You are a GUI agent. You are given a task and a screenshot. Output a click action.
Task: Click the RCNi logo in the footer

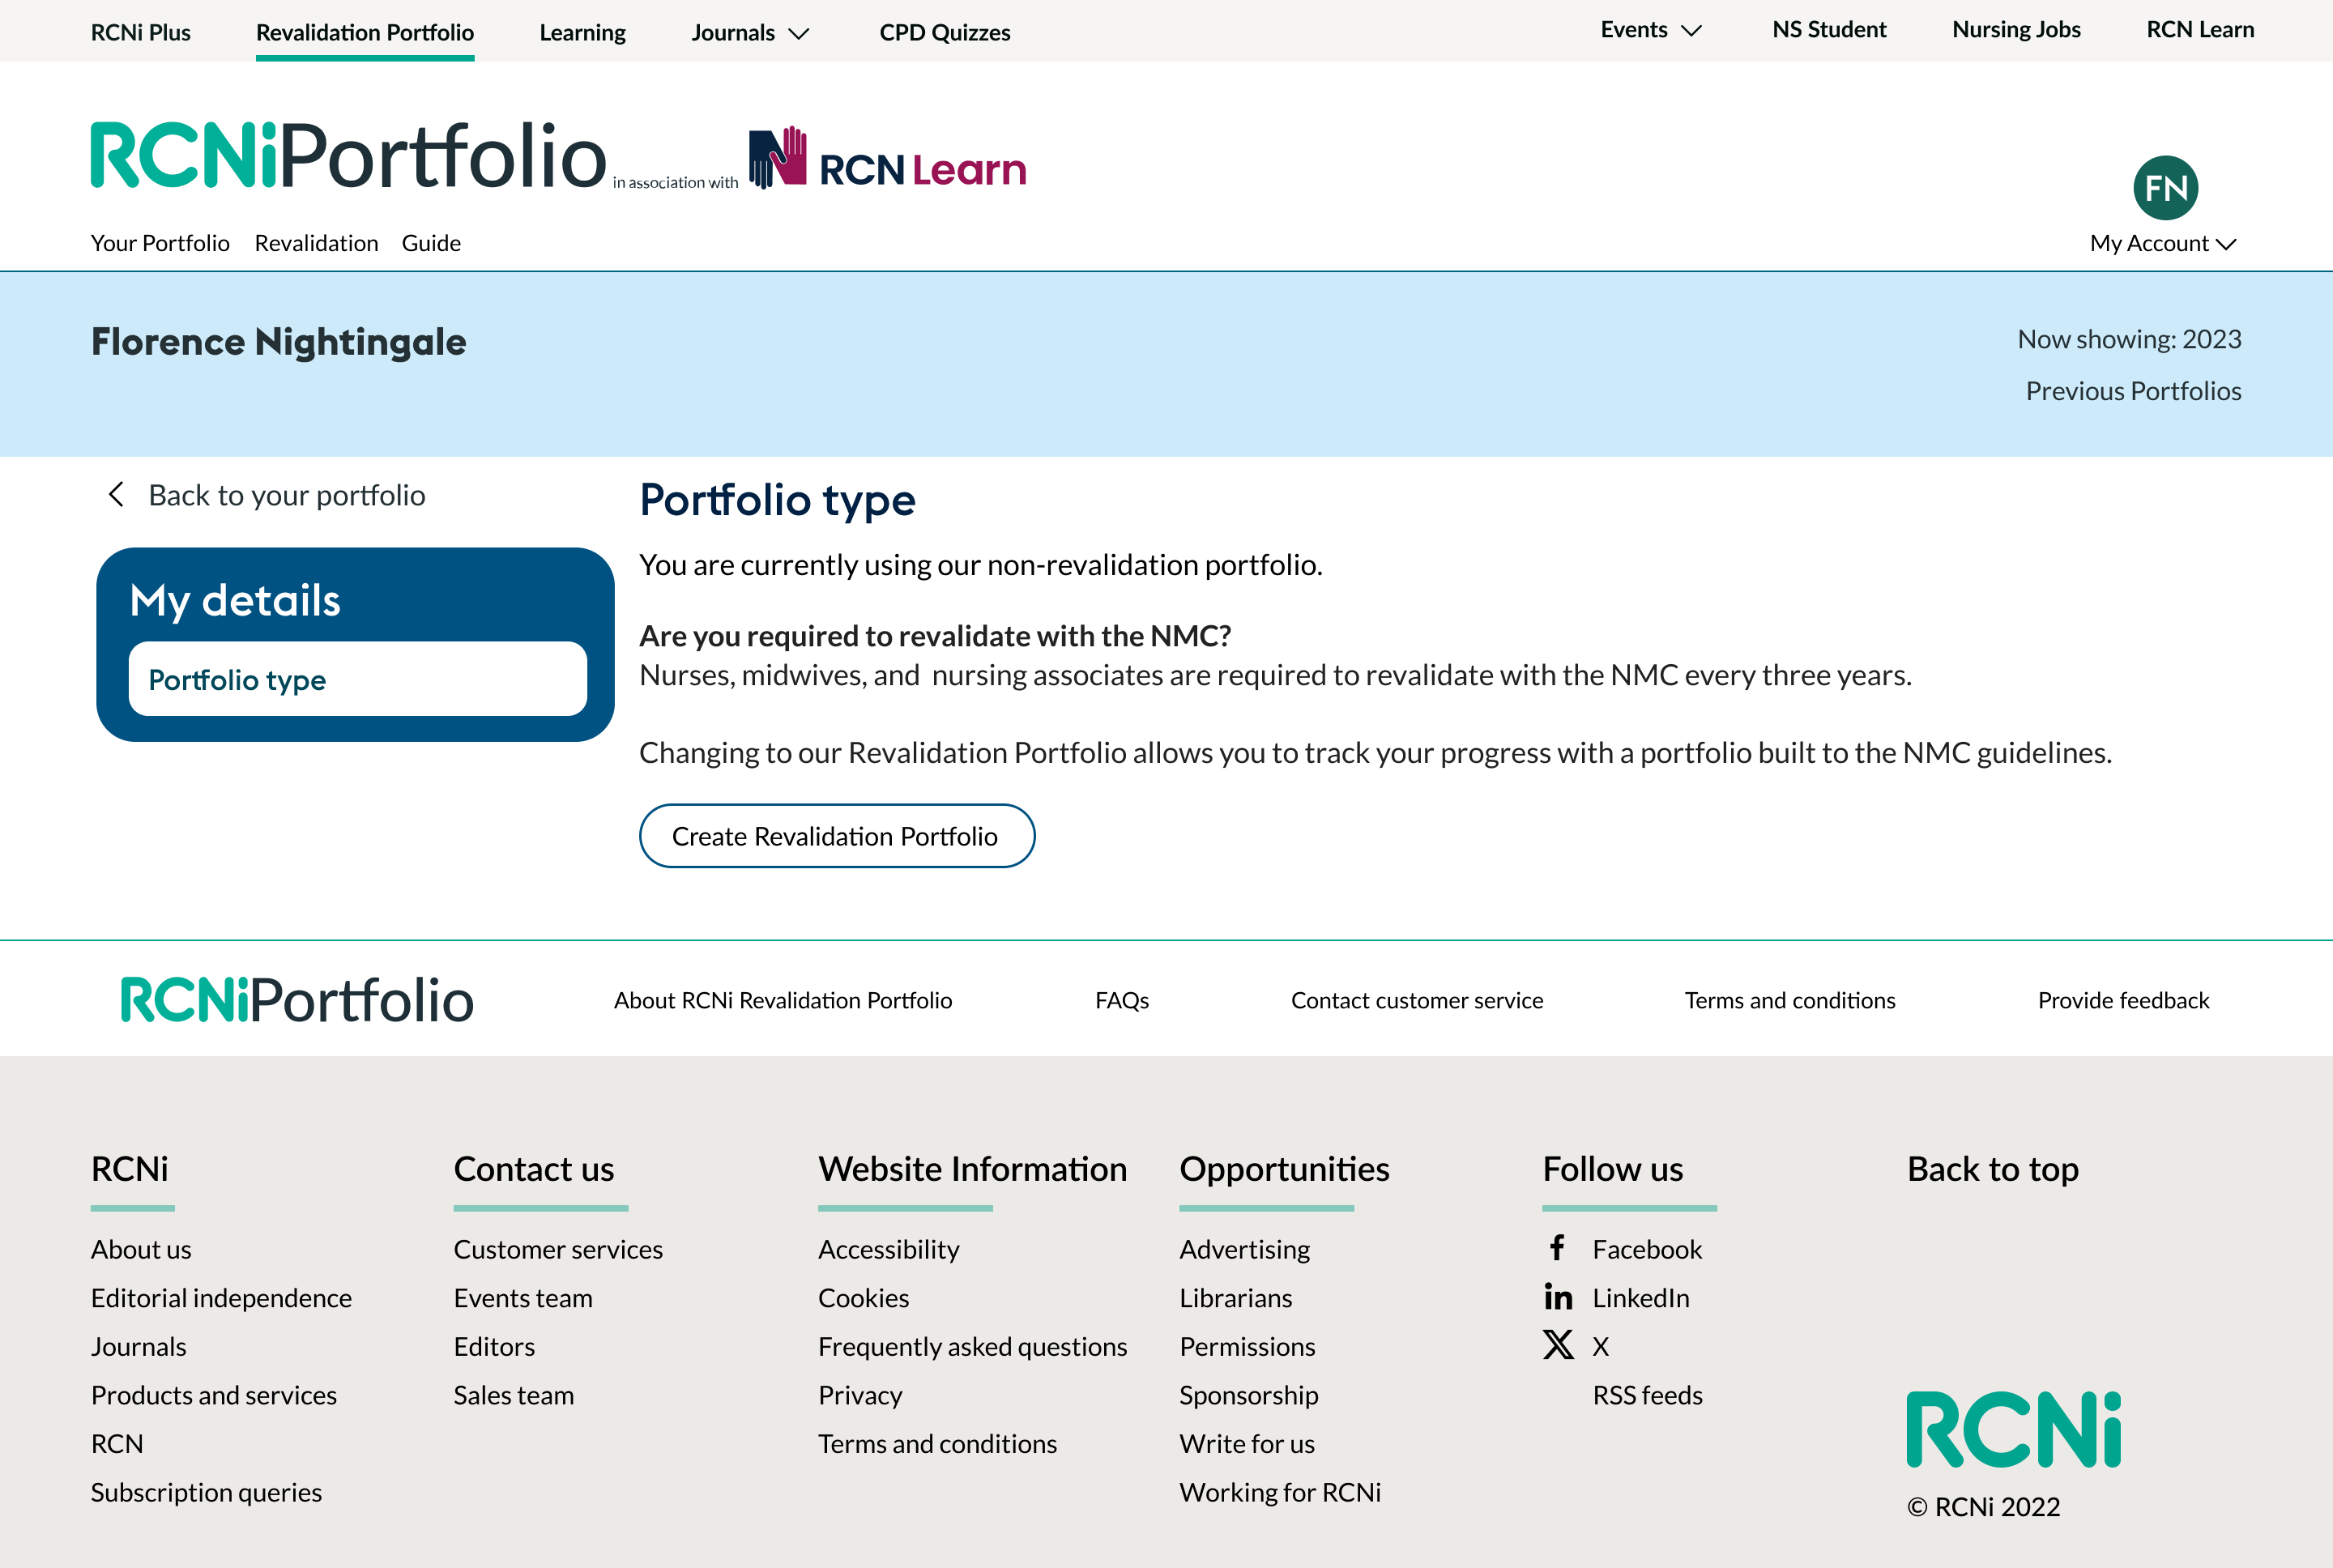click(2013, 1430)
